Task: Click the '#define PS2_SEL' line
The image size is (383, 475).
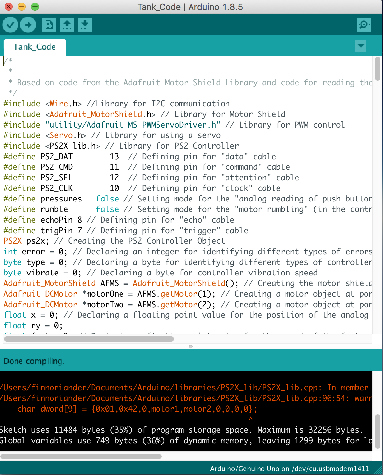Action: [151, 178]
